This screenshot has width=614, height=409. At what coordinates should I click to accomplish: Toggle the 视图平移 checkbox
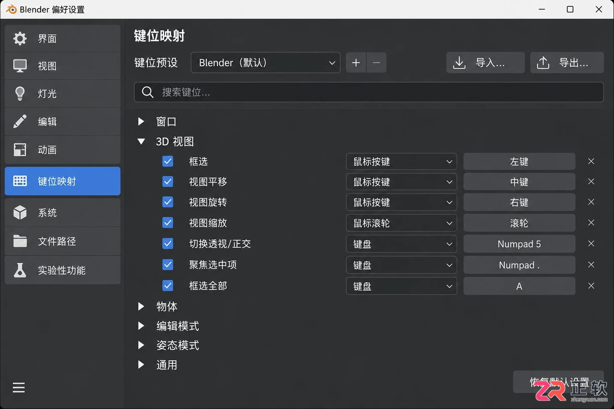click(x=168, y=182)
